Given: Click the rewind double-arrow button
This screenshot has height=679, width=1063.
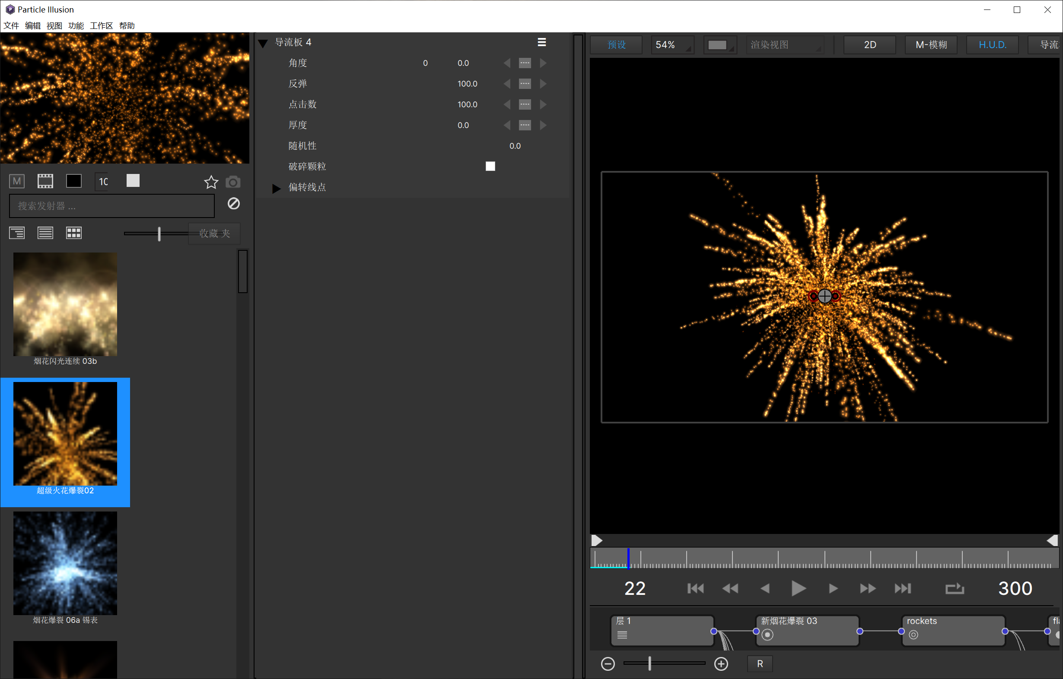Looking at the screenshot, I should pyautogui.click(x=730, y=588).
